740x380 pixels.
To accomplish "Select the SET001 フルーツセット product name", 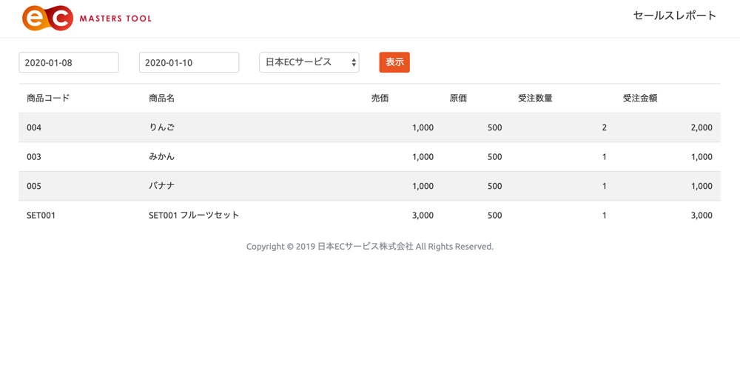I will pos(194,215).
